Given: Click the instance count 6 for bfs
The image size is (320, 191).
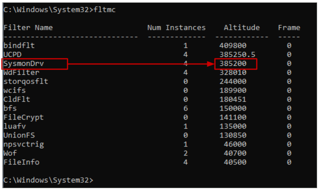Looking at the screenshot, I should [185, 108].
